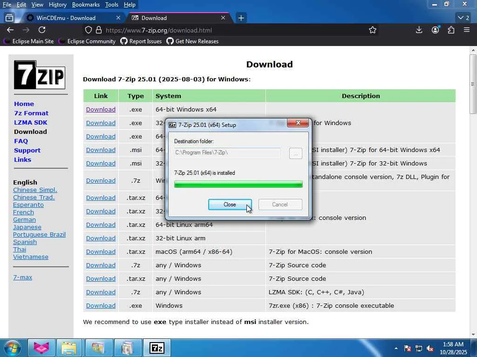Open the Firefox View icon
The image size is (477, 357).
tap(9, 18)
